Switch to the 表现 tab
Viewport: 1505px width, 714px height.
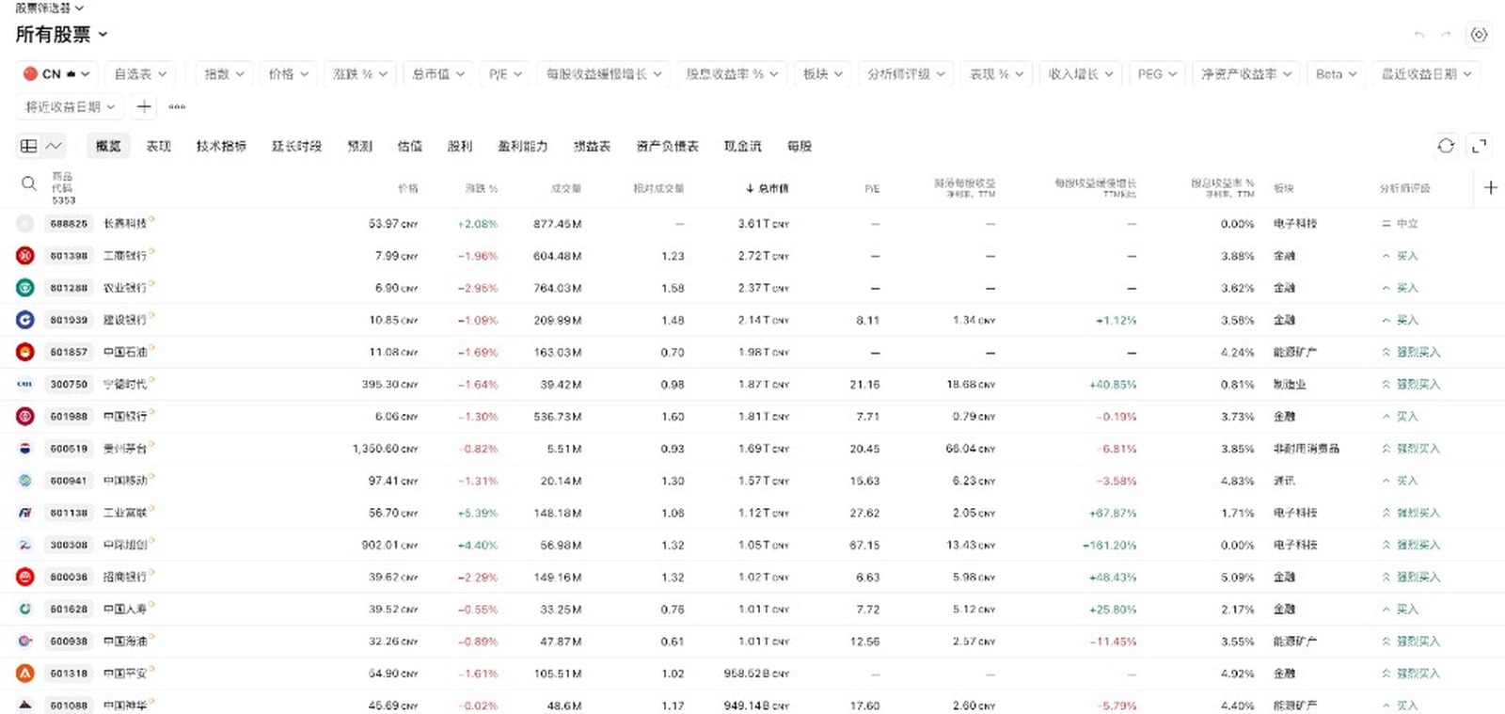(159, 146)
